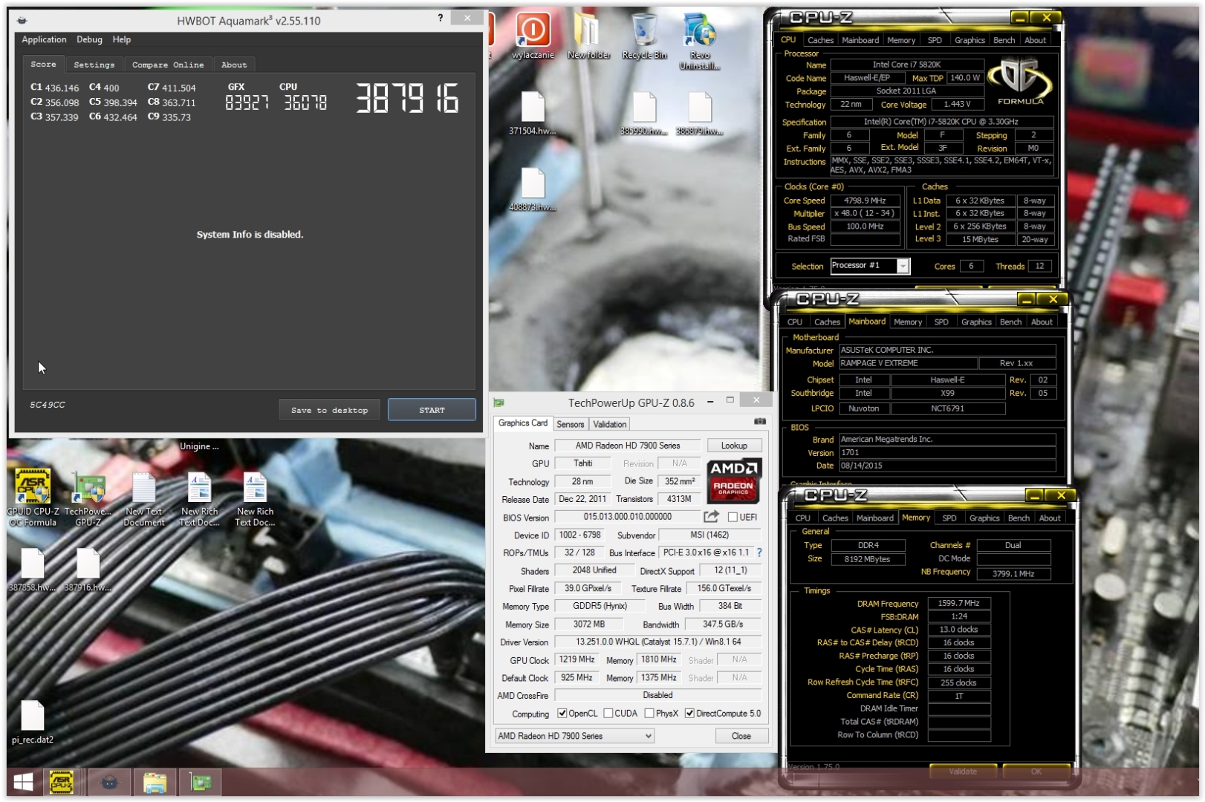The height and width of the screenshot is (802, 1205).
Task: Switch to the Validation tab in GPU-Z
Action: [x=610, y=424]
